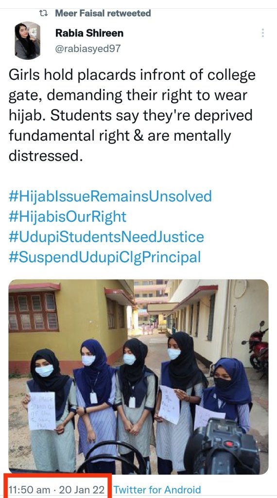Open hashtag #HijabisOurRight
Screen dimensions: 277x498
point(68,216)
